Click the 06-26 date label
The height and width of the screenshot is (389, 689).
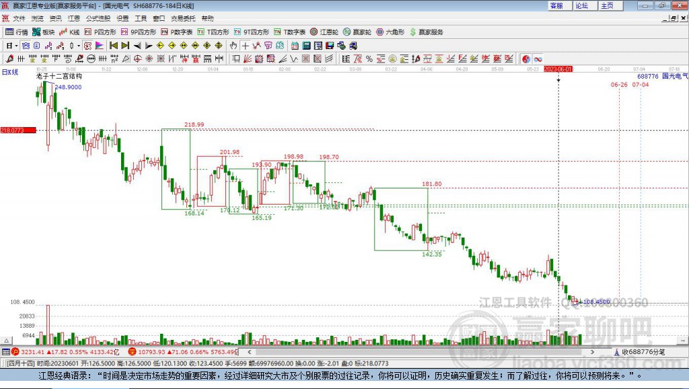pyautogui.click(x=619, y=84)
